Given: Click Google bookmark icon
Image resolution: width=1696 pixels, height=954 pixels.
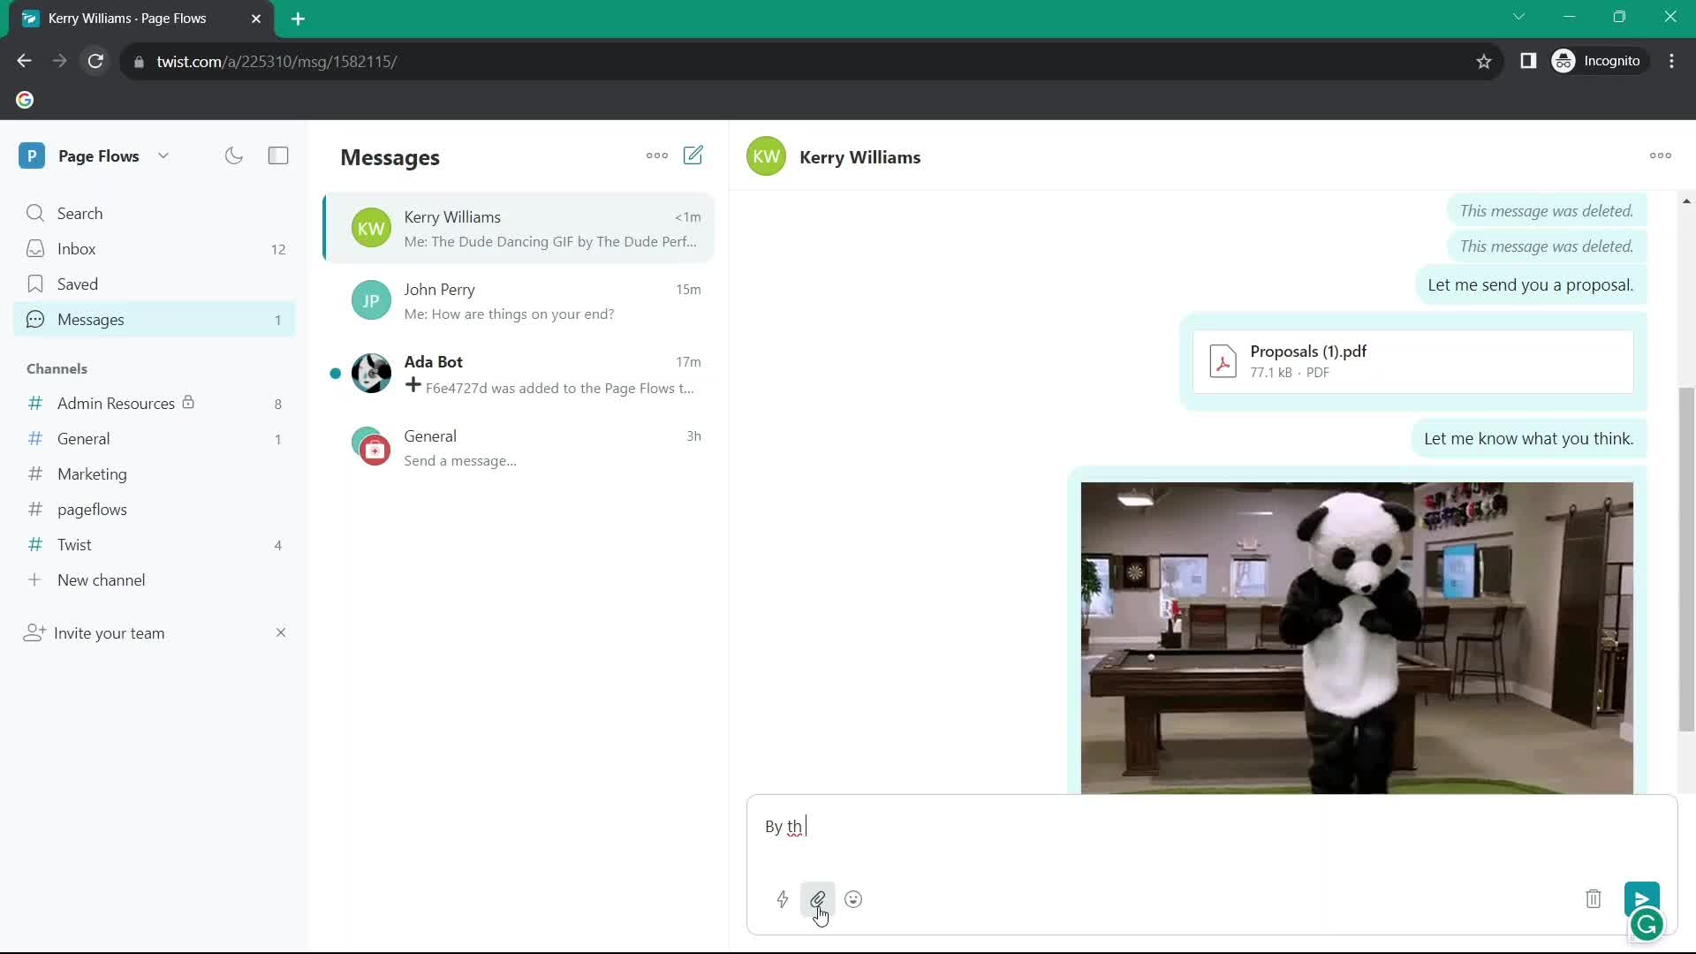Looking at the screenshot, I should click(25, 100).
